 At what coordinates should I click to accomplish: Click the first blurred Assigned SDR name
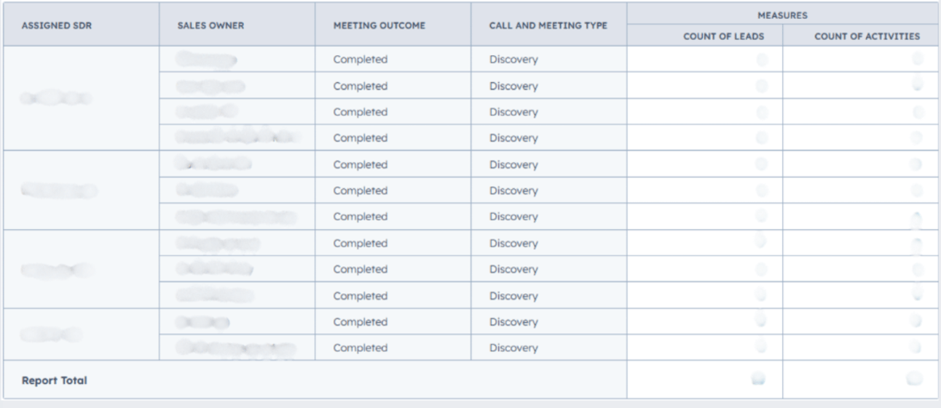coord(56,98)
